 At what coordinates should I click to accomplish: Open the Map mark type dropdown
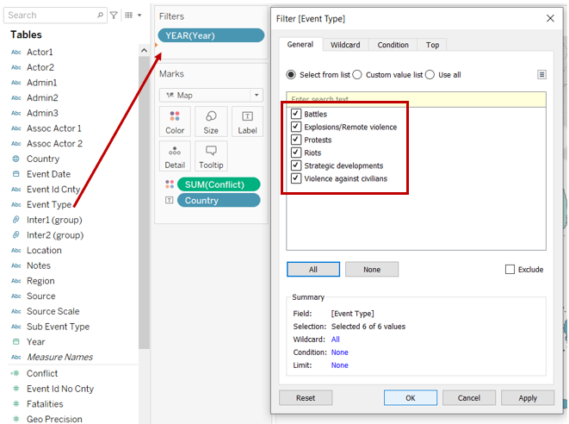[211, 95]
